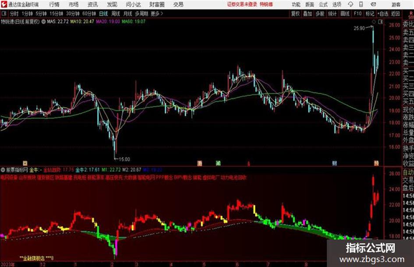Click the 画线 drawing button
The height and width of the screenshot is (267, 414).
(345, 14)
